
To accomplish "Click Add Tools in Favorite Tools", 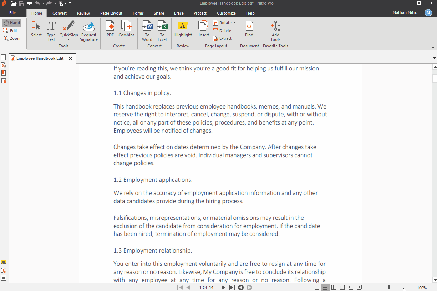I will tap(275, 31).
